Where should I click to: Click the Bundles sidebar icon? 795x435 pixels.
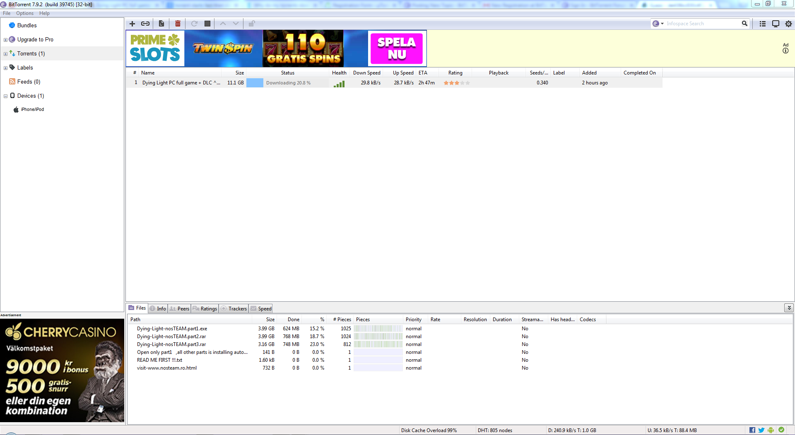(12, 25)
